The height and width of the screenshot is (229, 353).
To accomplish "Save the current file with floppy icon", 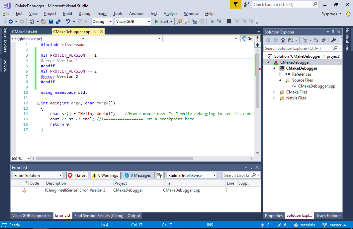I will click(x=51, y=22).
